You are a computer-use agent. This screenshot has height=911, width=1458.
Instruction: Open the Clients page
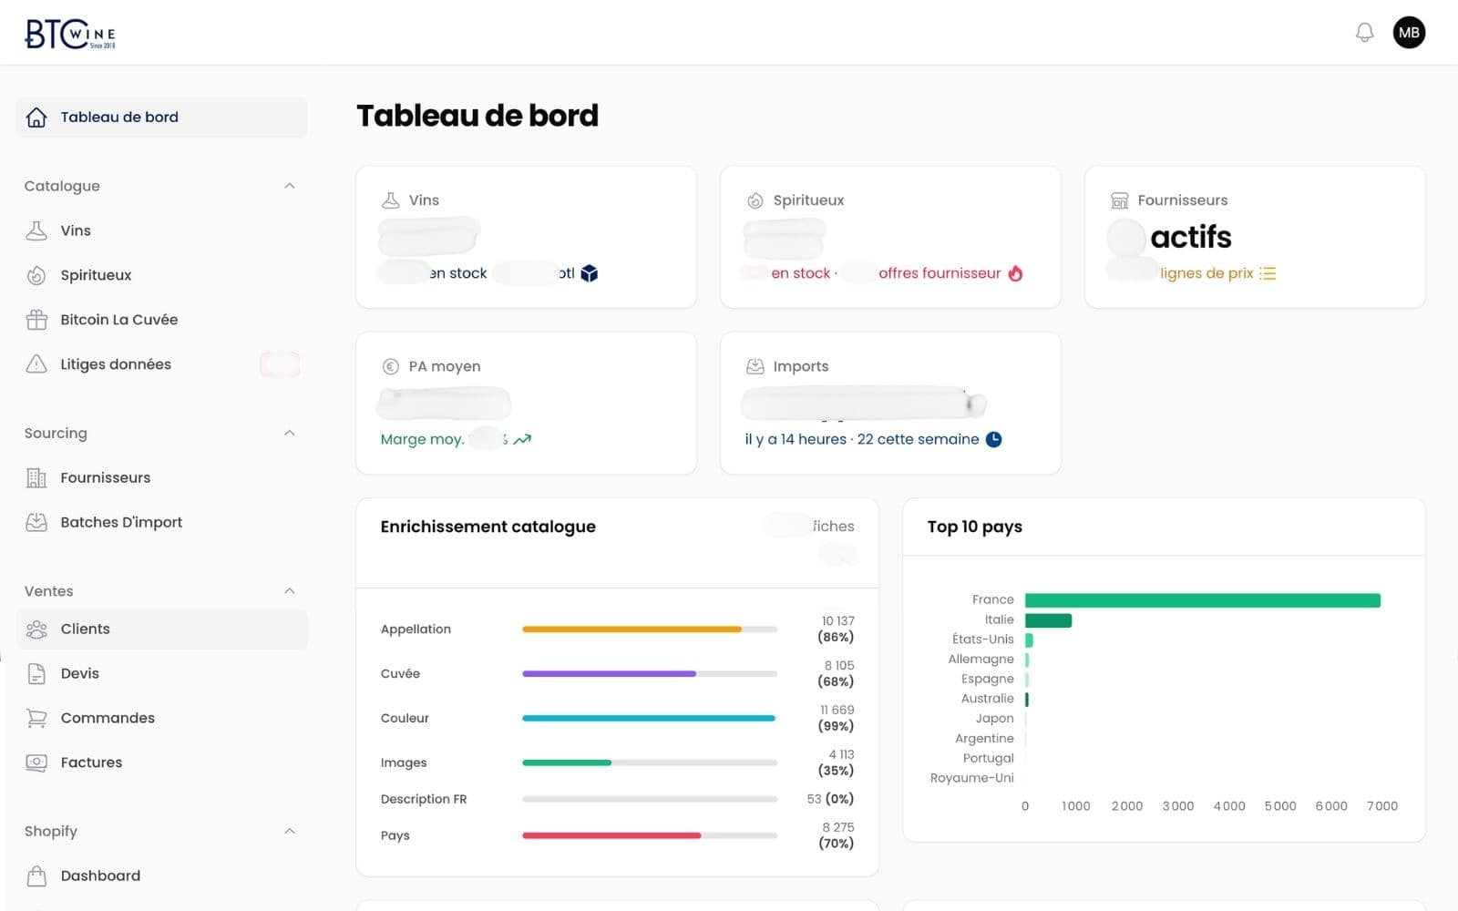(161, 630)
